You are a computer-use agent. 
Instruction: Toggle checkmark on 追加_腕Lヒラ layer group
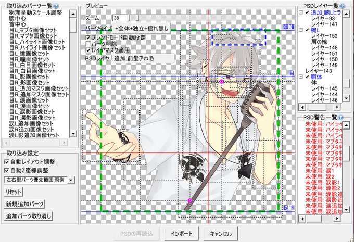click(307, 12)
